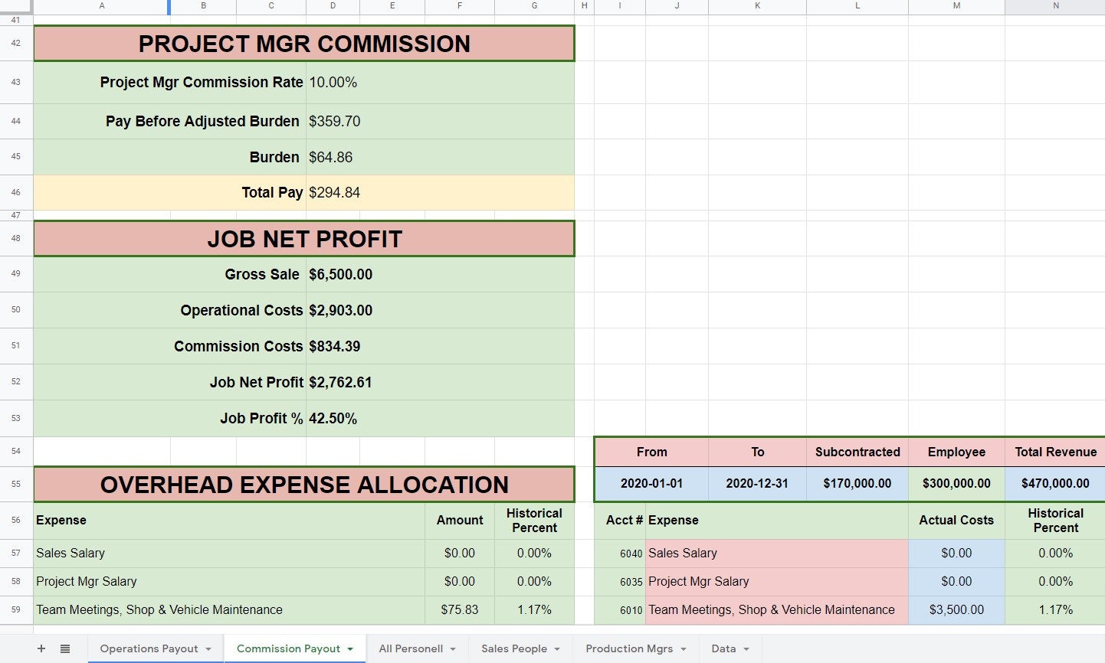Select column A header
The width and height of the screenshot is (1105, 663).
pyautogui.click(x=101, y=7)
